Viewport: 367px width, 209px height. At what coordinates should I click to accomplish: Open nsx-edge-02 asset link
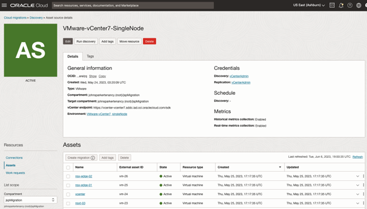coord(84,176)
